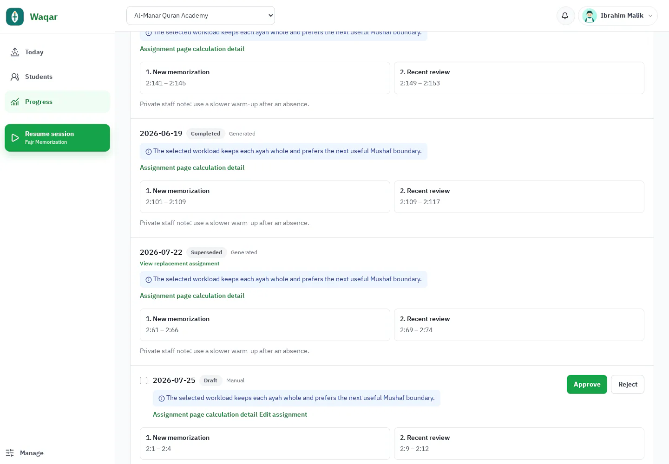Select Recent review card 2:149 – 2:153
Screen dimensions: 669x464
pyautogui.click(x=519, y=78)
